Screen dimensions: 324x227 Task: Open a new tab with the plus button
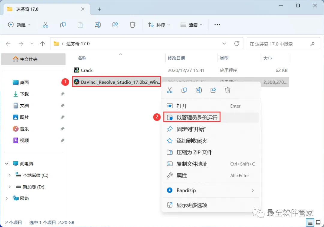click(99, 9)
